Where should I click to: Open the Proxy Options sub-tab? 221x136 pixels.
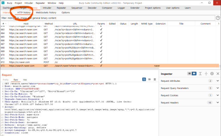65,13
